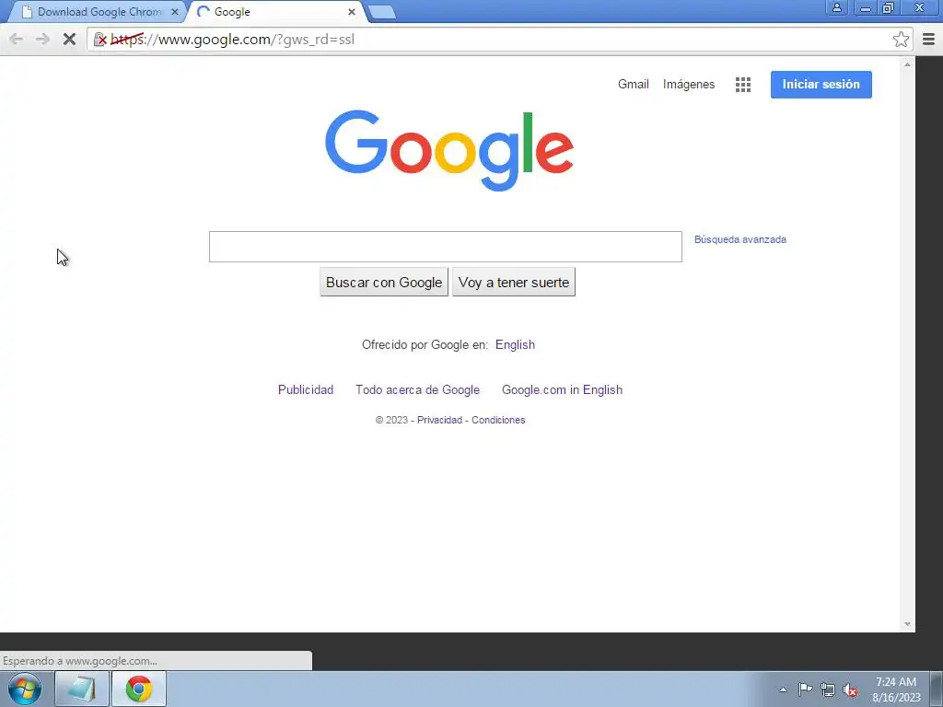Click 'Ofrecido por Google en:' text
This screenshot has width=943, height=707.
click(x=425, y=344)
